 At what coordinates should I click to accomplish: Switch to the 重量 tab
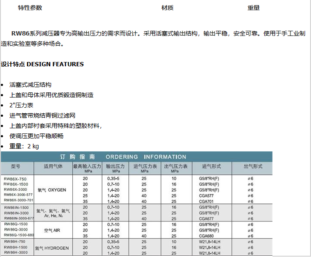[254, 8]
